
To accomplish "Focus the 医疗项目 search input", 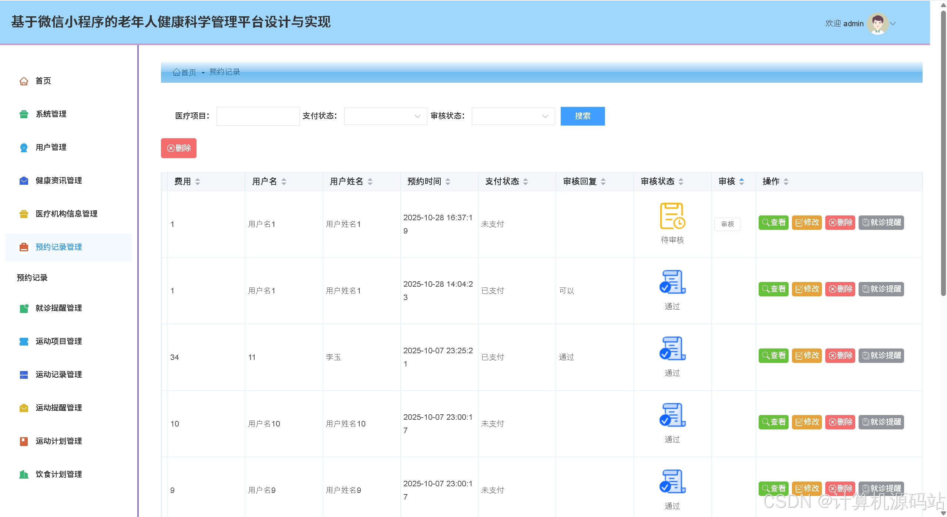I will point(258,116).
